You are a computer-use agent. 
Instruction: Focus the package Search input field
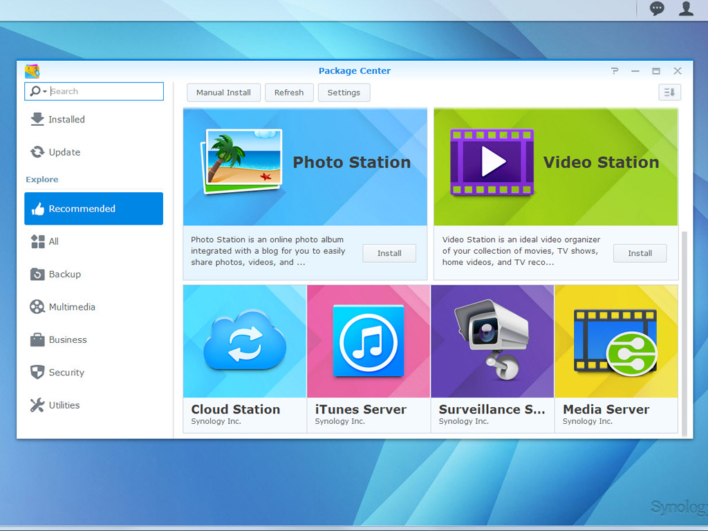pos(94,91)
